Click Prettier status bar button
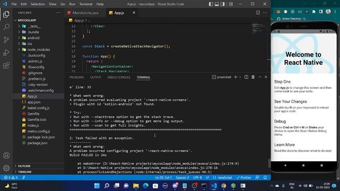The image size is (340, 191). point(243,177)
